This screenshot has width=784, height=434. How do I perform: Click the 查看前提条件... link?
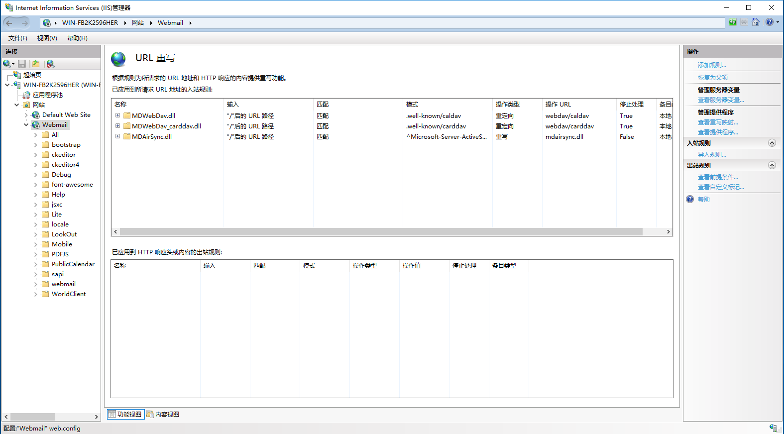(x=718, y=177)
